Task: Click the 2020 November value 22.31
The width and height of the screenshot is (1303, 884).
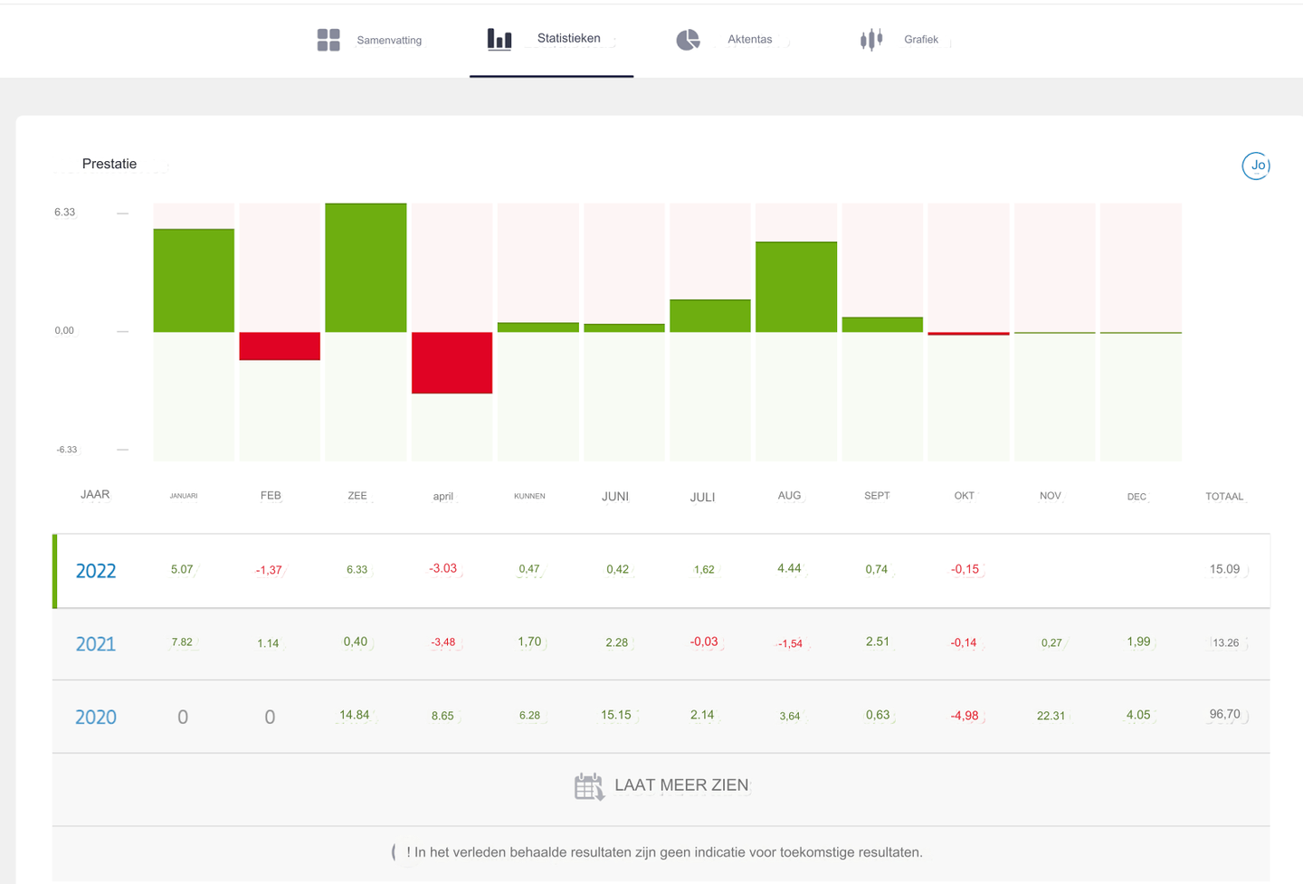Action: (1051, 716)
